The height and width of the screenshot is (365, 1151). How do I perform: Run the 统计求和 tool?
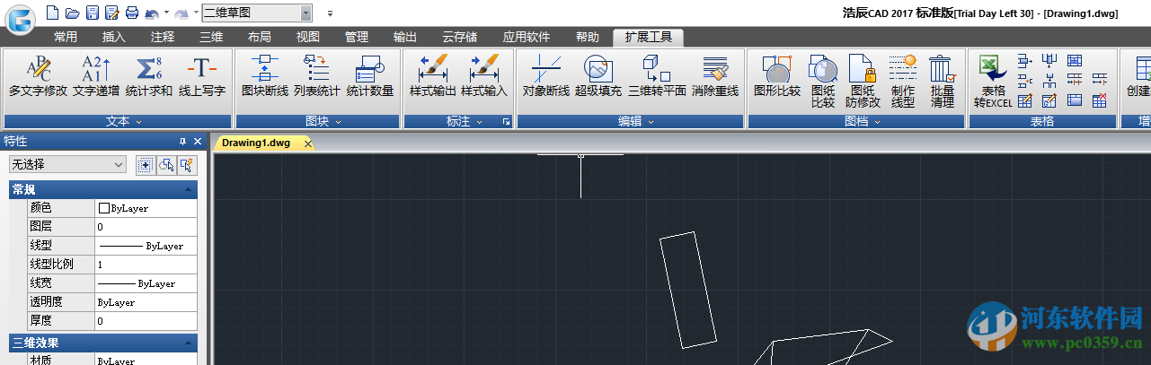tap(149, 76)
